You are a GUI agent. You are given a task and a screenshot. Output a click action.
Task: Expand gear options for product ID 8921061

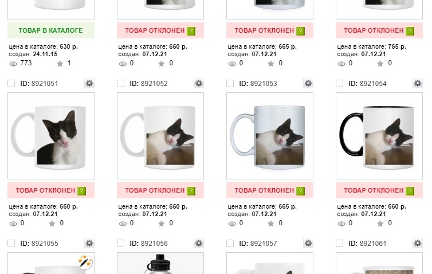click(418, 244)
